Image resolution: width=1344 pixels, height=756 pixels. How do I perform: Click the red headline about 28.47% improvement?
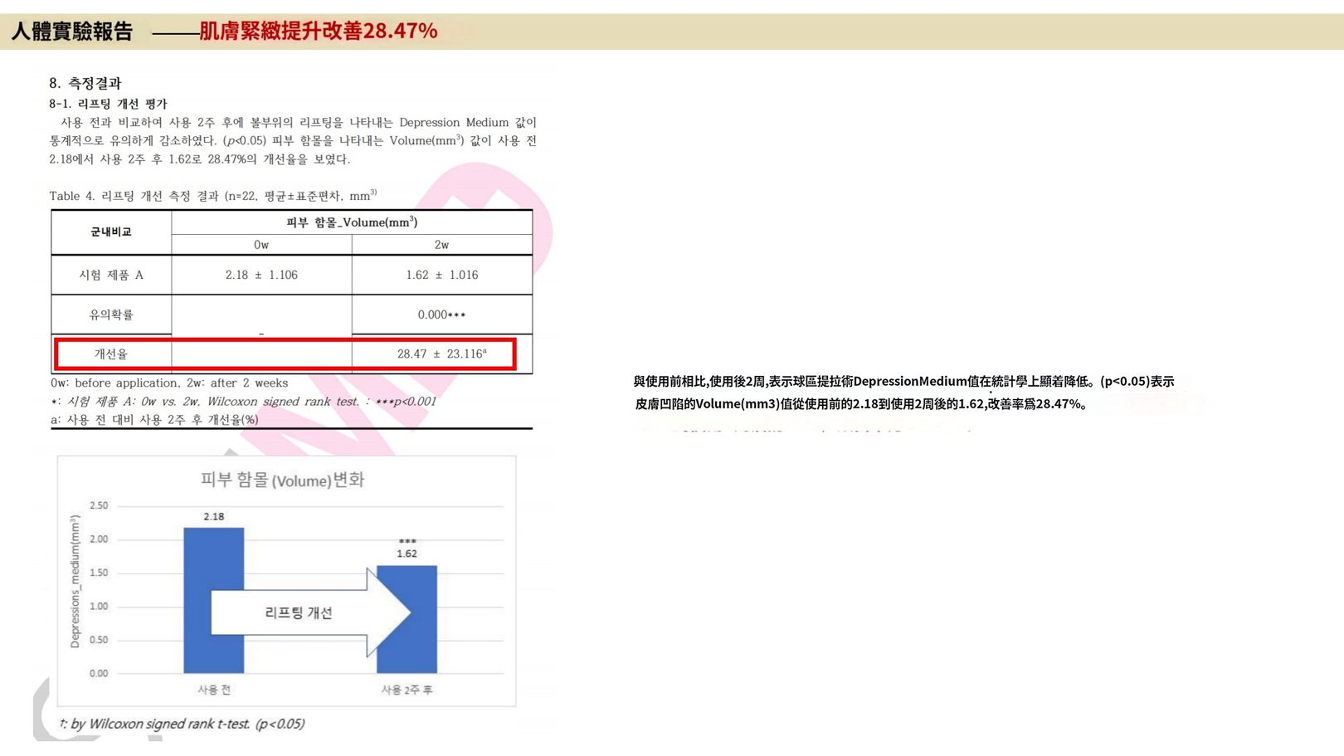click(318, 31)
